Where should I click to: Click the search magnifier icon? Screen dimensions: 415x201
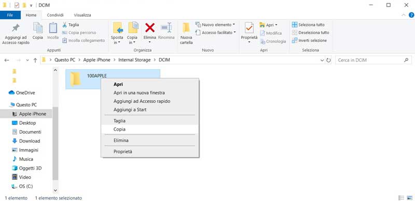pos(406,60)
